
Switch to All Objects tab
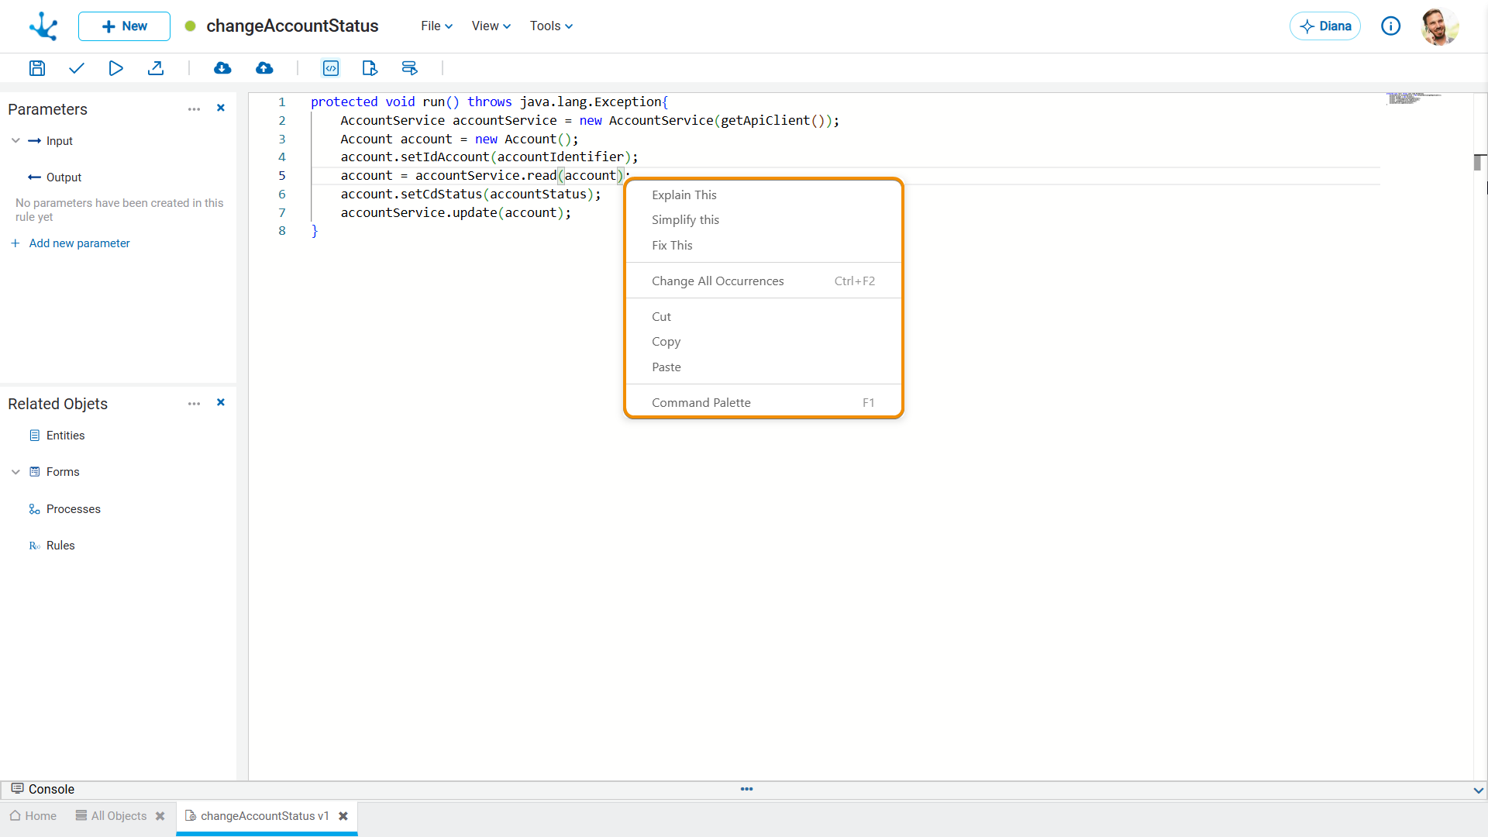point(111,816)
